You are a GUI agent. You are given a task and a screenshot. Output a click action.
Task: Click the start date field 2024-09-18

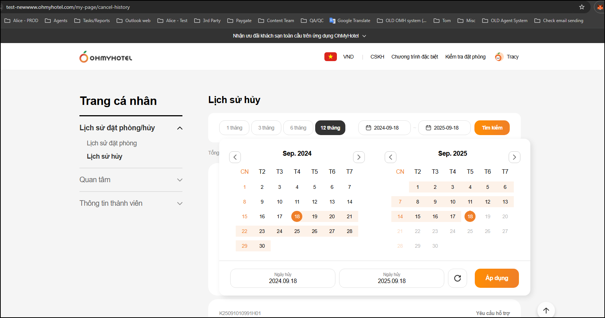tap(384, 128)
